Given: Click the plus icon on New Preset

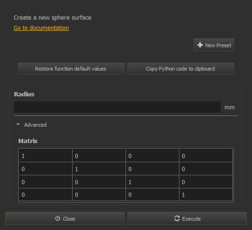Looking at the screenshot, I should click(x=200, y=45).
